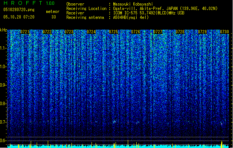
Task: Select the 0721 time marker
Action: click(25, 32)
